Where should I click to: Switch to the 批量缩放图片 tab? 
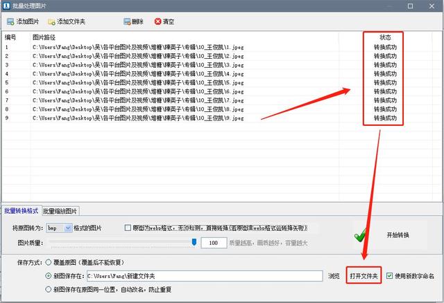point(61,211)
